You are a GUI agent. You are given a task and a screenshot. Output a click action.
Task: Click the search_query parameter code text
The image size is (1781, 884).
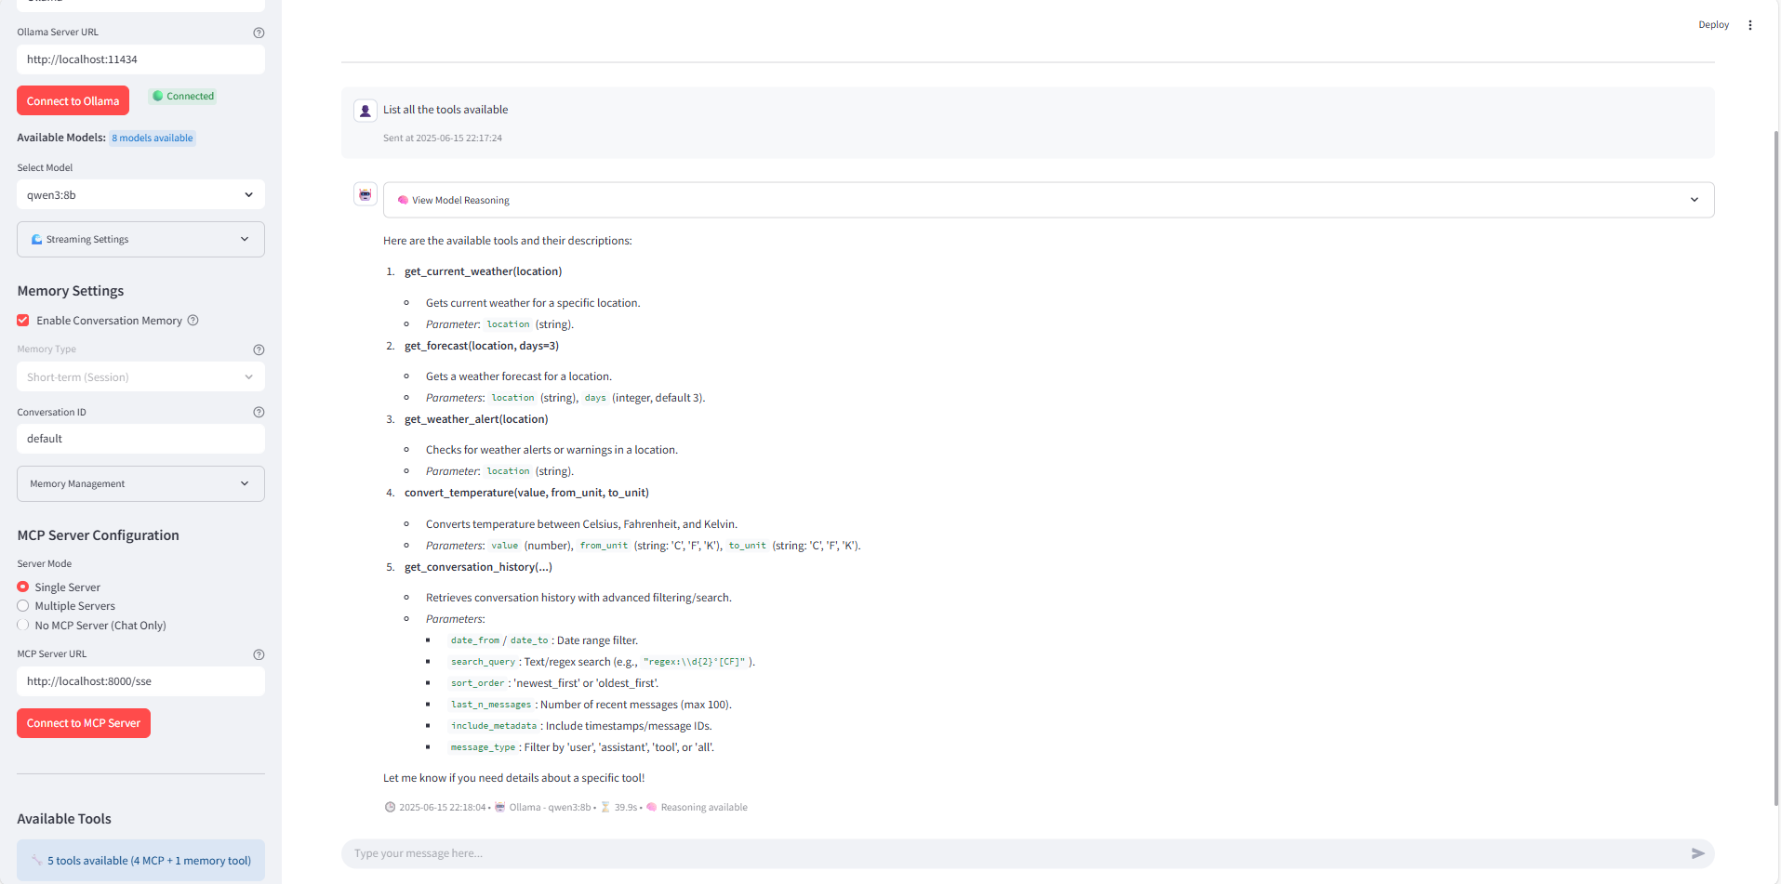[x=483, y=662]
